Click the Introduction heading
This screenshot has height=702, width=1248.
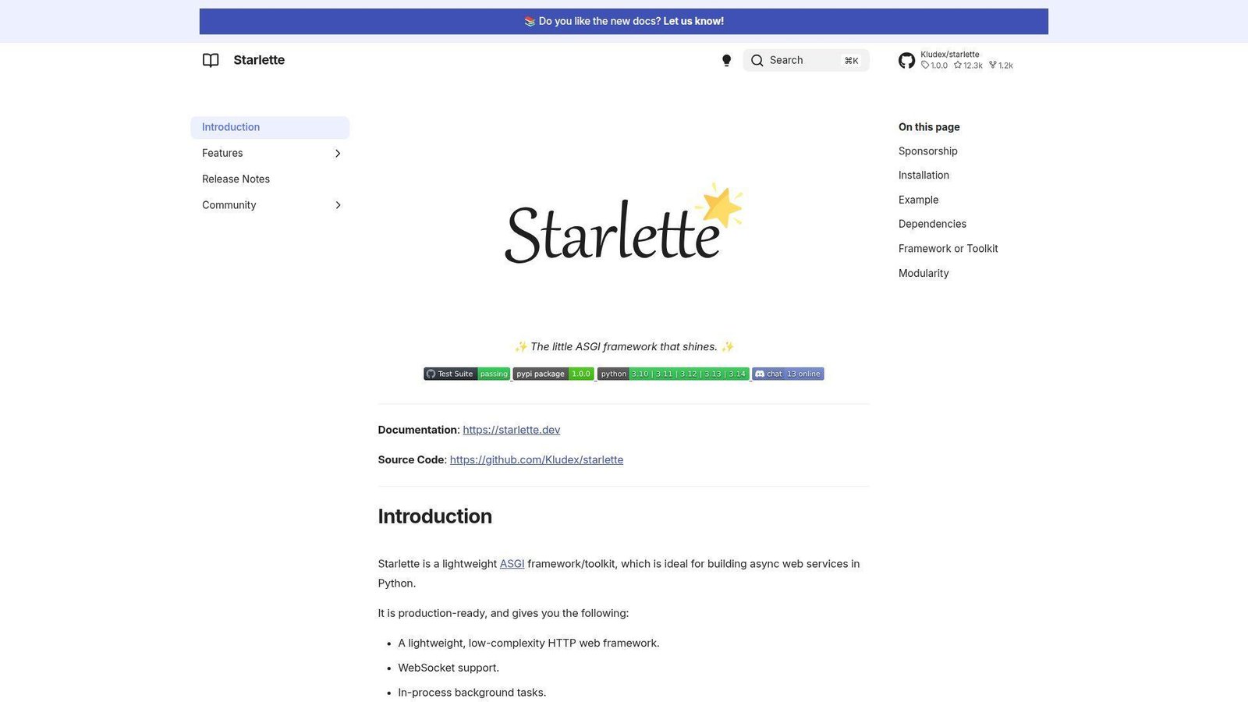434,516
